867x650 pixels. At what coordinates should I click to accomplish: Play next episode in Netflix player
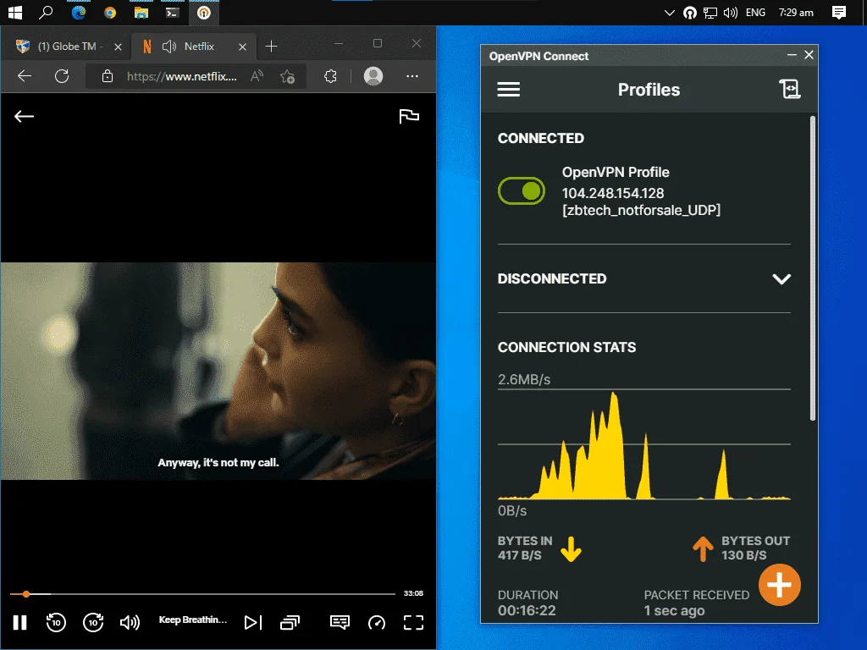click(252, 622)
